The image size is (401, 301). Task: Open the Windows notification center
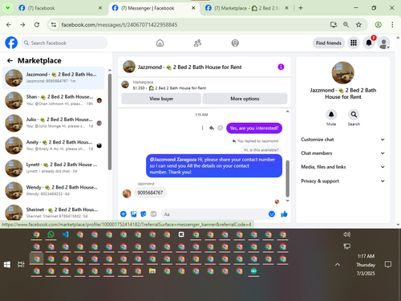(x=387, y=265)
